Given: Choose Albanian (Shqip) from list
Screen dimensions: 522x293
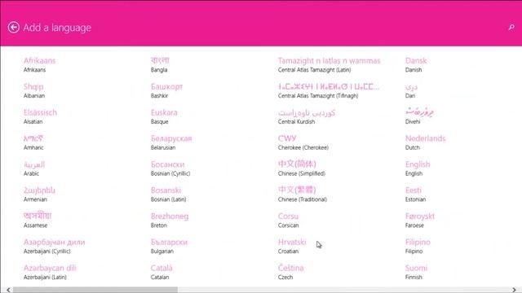Looking at the screenshot, I should coord(34,90).
